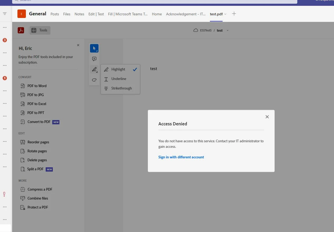This screenshot has height=232, width=334.
Task: Close the Hi, Eric tools panel
Action: click(78, 45)
